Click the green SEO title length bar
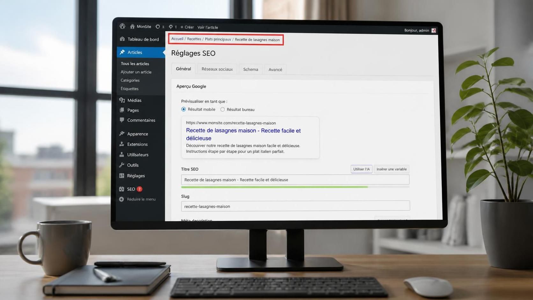 pos(274,187)
